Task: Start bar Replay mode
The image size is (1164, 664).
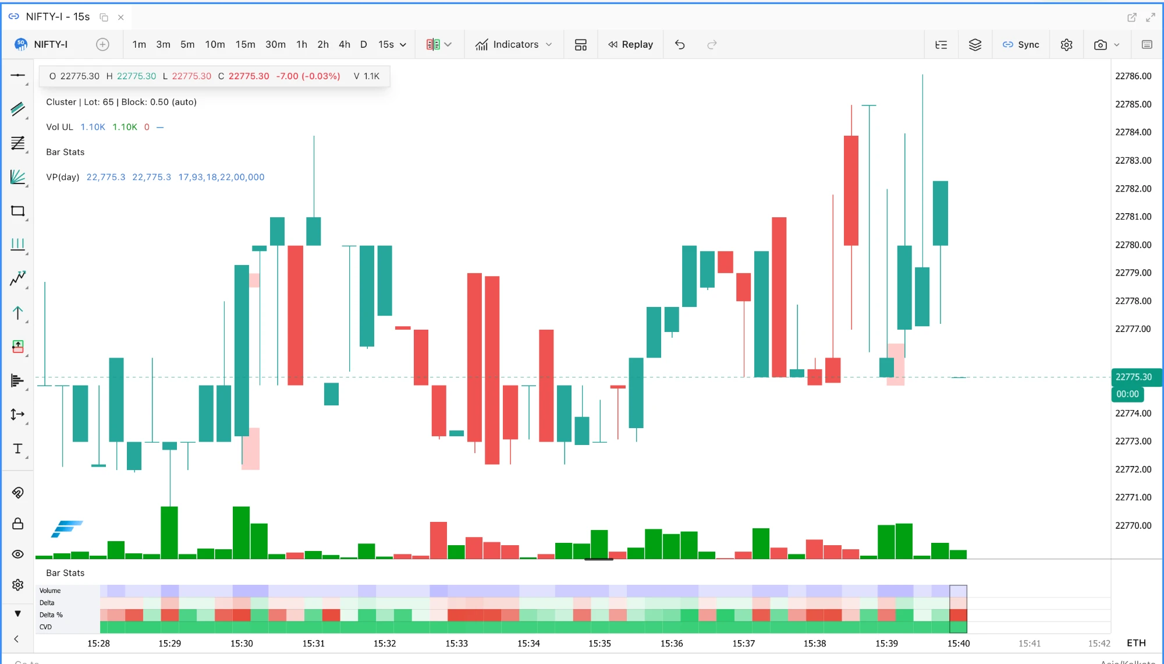Action: point(630,44)
